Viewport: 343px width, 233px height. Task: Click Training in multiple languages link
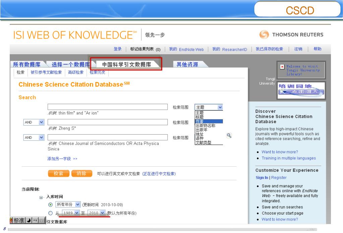coord(289,158)
